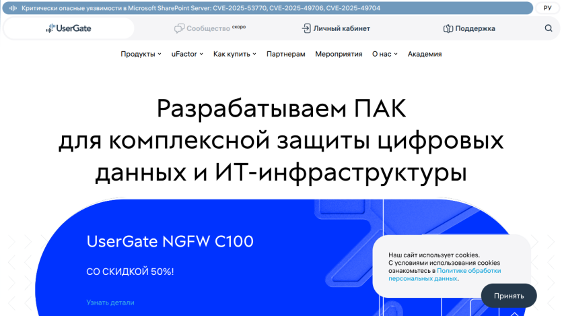Open the vulnerability alert banner about SharePoint
Image resolution: width=562 pixels, height=316 pixels.
tap(268, 8)
